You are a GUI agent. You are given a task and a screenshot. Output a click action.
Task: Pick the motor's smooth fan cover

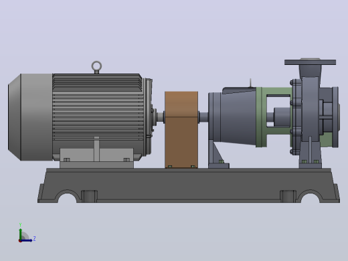(30, 117)
